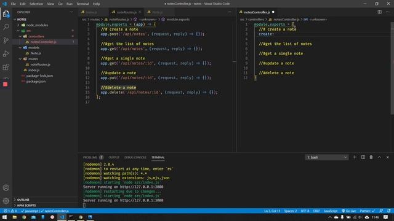Open notesController.js in explorer tree

click(45, 42)
